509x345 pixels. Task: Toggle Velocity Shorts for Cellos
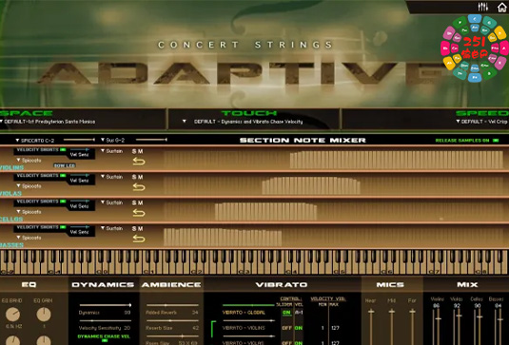tap(63, 201)
